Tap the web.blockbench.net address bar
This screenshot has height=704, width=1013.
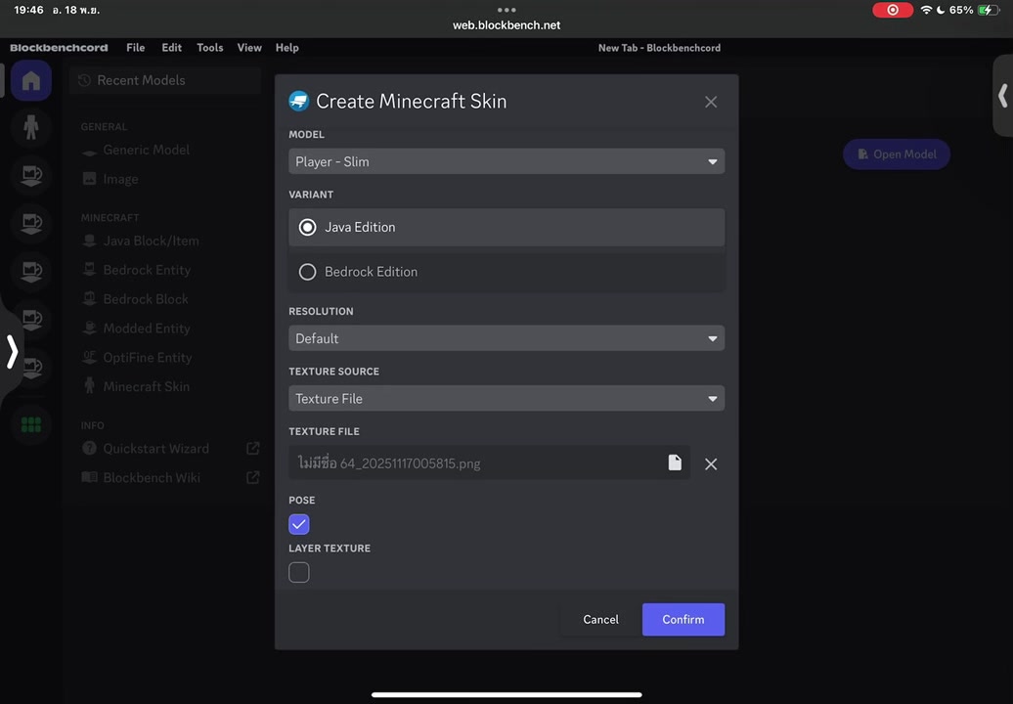506,25
